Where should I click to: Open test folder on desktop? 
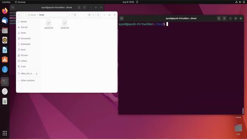[x=239, y=129]
